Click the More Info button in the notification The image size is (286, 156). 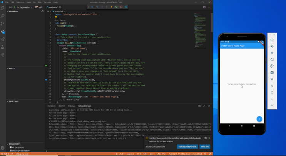click(205, 147)
